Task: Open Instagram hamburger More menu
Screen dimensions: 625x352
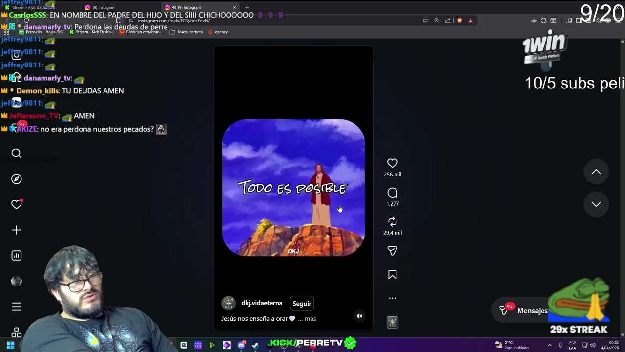Action: click(x=17, y=307)
